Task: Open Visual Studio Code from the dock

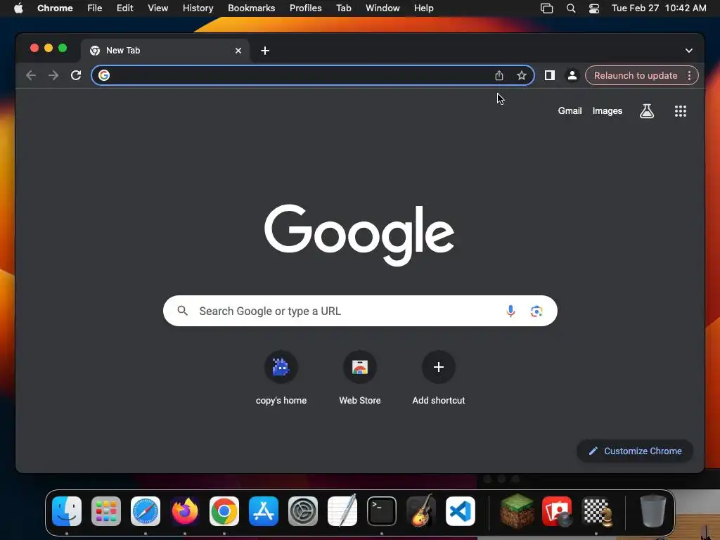Action: coord(460,511)
